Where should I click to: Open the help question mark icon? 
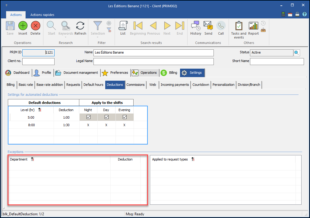point(305,14)
